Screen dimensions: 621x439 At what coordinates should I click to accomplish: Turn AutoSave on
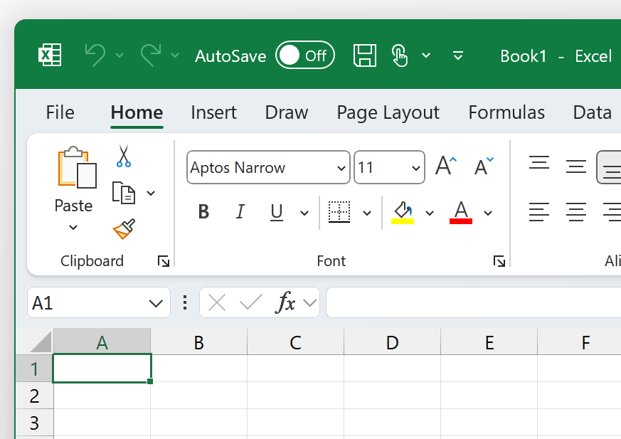(305, 55)
